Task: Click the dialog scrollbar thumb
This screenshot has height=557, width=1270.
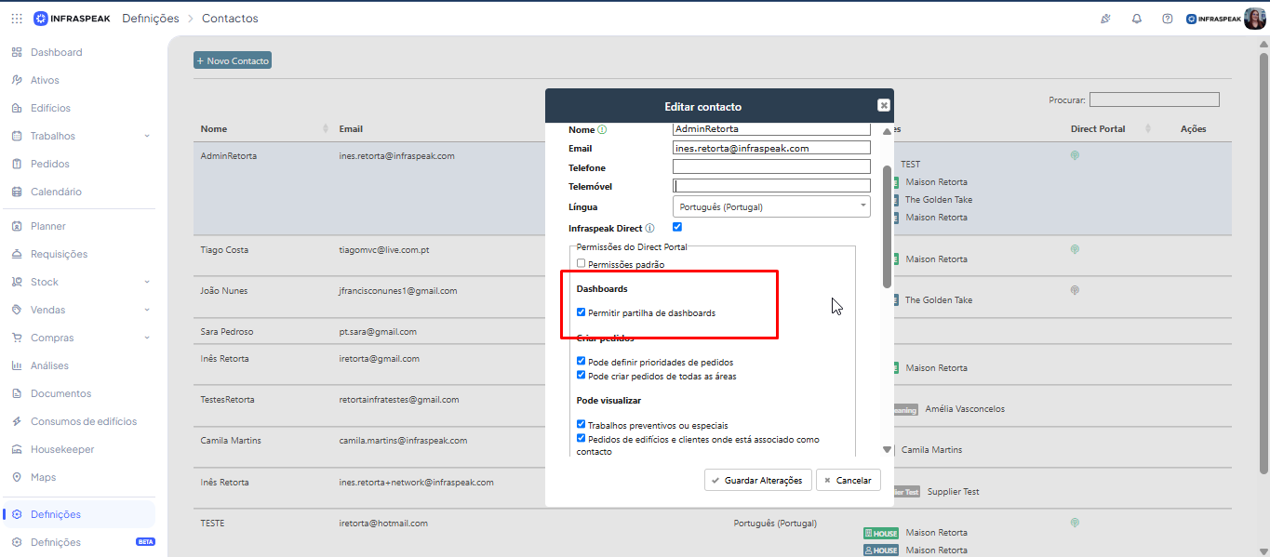Action: (x=887, y=226)
